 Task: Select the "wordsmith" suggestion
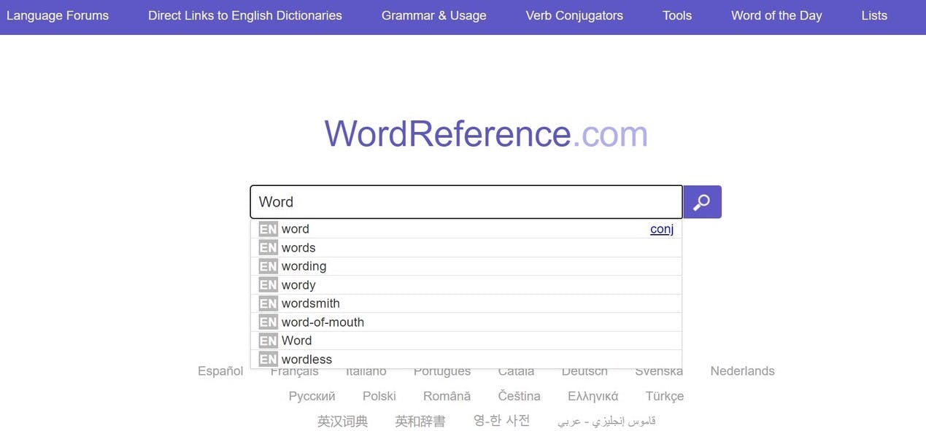point(466,303)
